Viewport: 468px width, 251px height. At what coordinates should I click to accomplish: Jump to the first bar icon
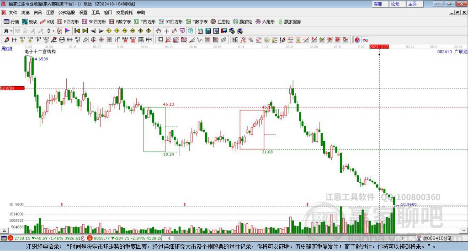coord(77,31)
